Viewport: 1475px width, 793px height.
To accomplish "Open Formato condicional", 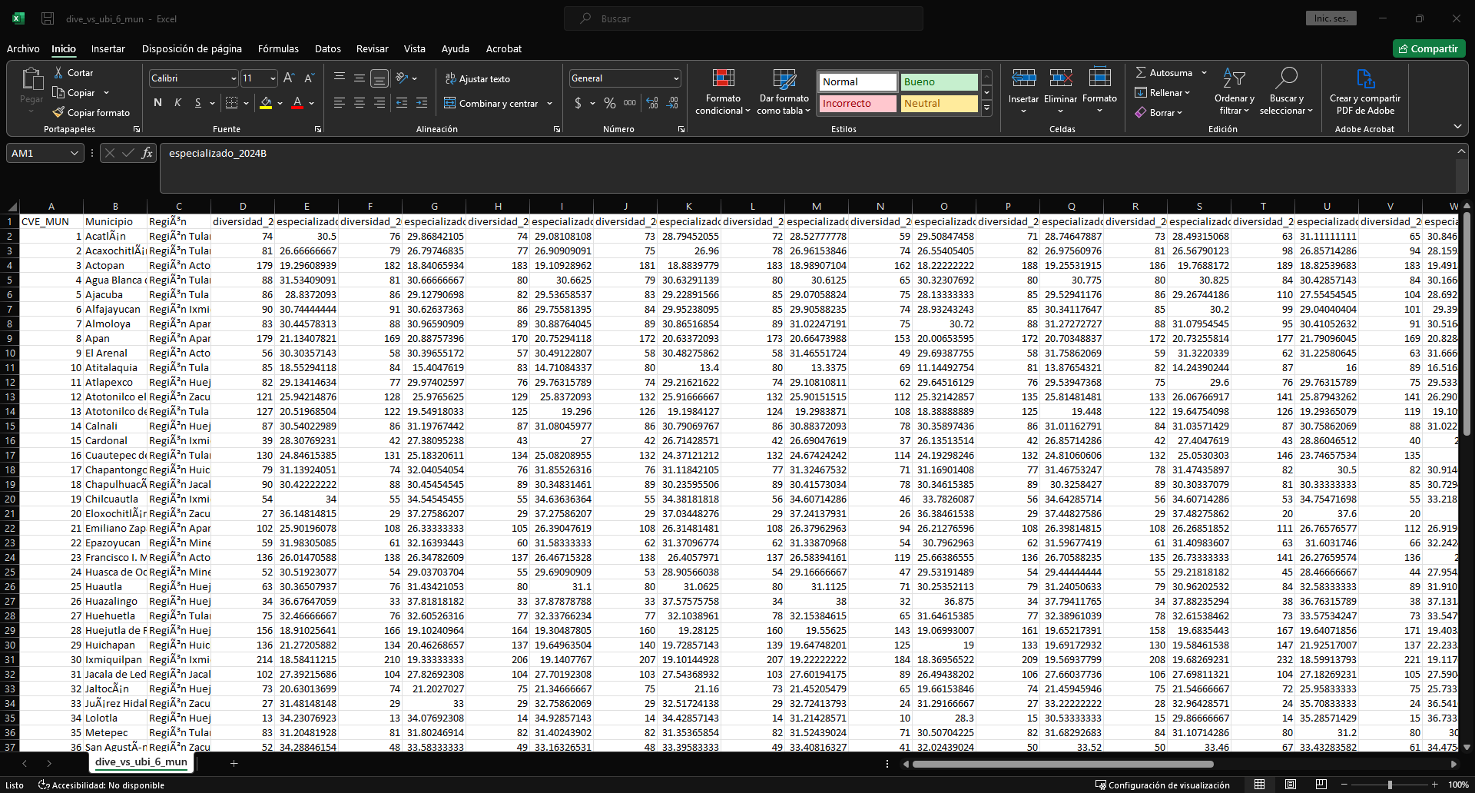I will [x=722, y=92].
